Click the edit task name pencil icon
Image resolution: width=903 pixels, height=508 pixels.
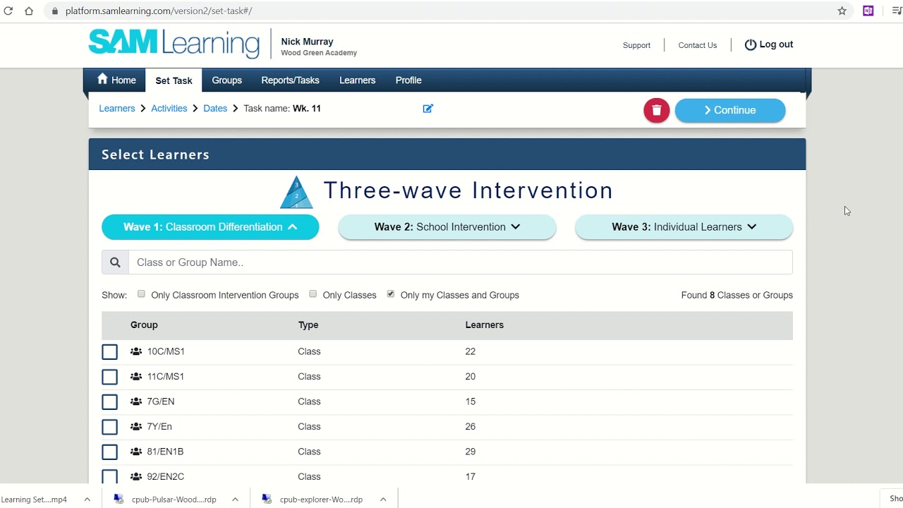coord(428,109)
